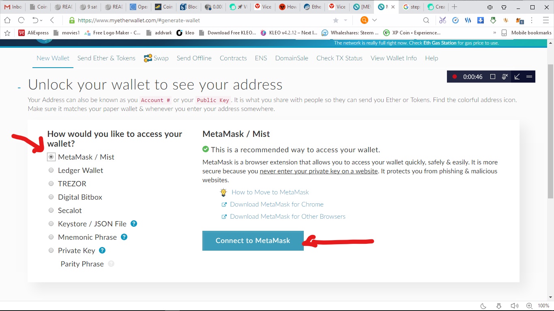Open help icon beside Mnemonic Phrase
The height and width of the screenshot is (311, 554).
[x=124, y=237]
